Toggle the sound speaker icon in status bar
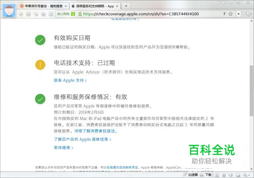 [231, 175]
